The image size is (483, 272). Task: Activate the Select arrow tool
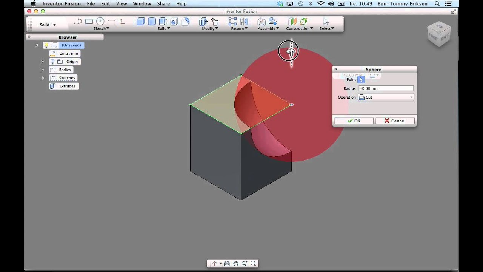point(326,22)
